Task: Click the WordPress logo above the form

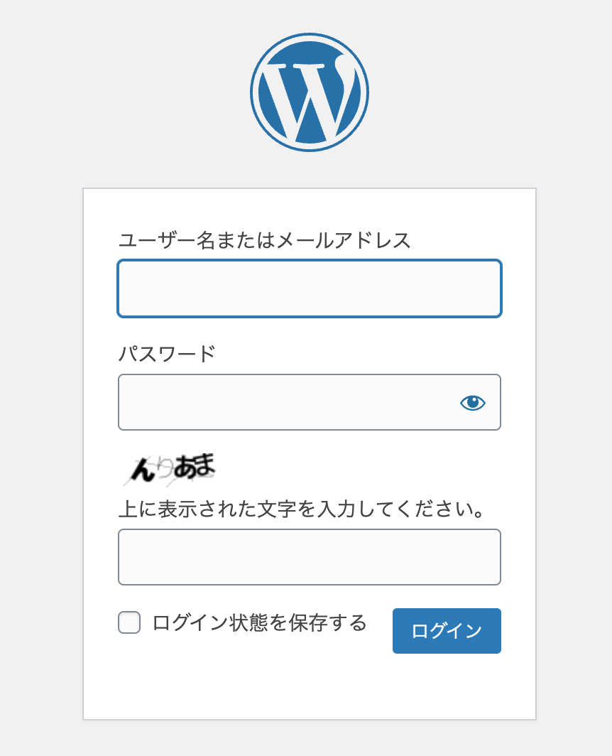Action: point(310,92)
